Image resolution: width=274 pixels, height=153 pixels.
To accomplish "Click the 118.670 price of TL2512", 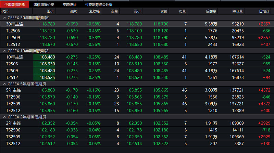I will point(47,44).
